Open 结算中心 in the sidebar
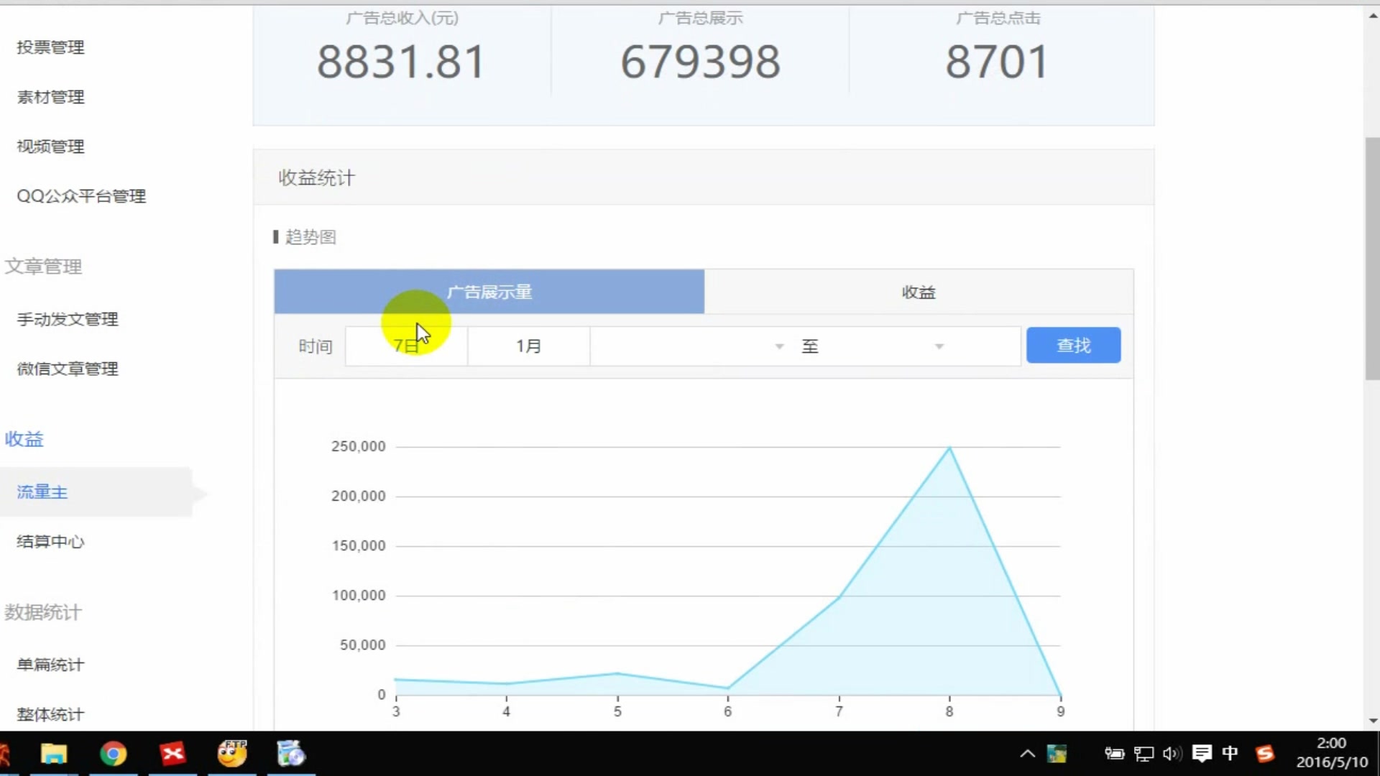1380x776 pixels. coord(50,542)
